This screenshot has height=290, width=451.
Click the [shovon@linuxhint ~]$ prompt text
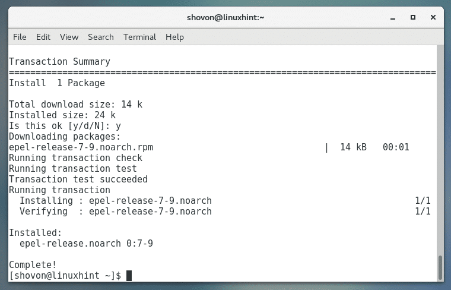(x=65, y=276)
